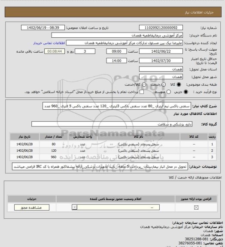The image size is (225, 247).
Task: Click the goods group field دارو، پزشکی و سلامت
Action: 112,124
